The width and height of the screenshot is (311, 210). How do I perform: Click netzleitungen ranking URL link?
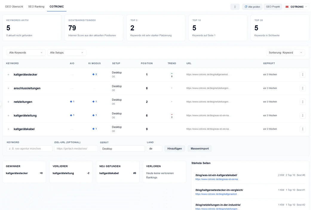(208, 102)
